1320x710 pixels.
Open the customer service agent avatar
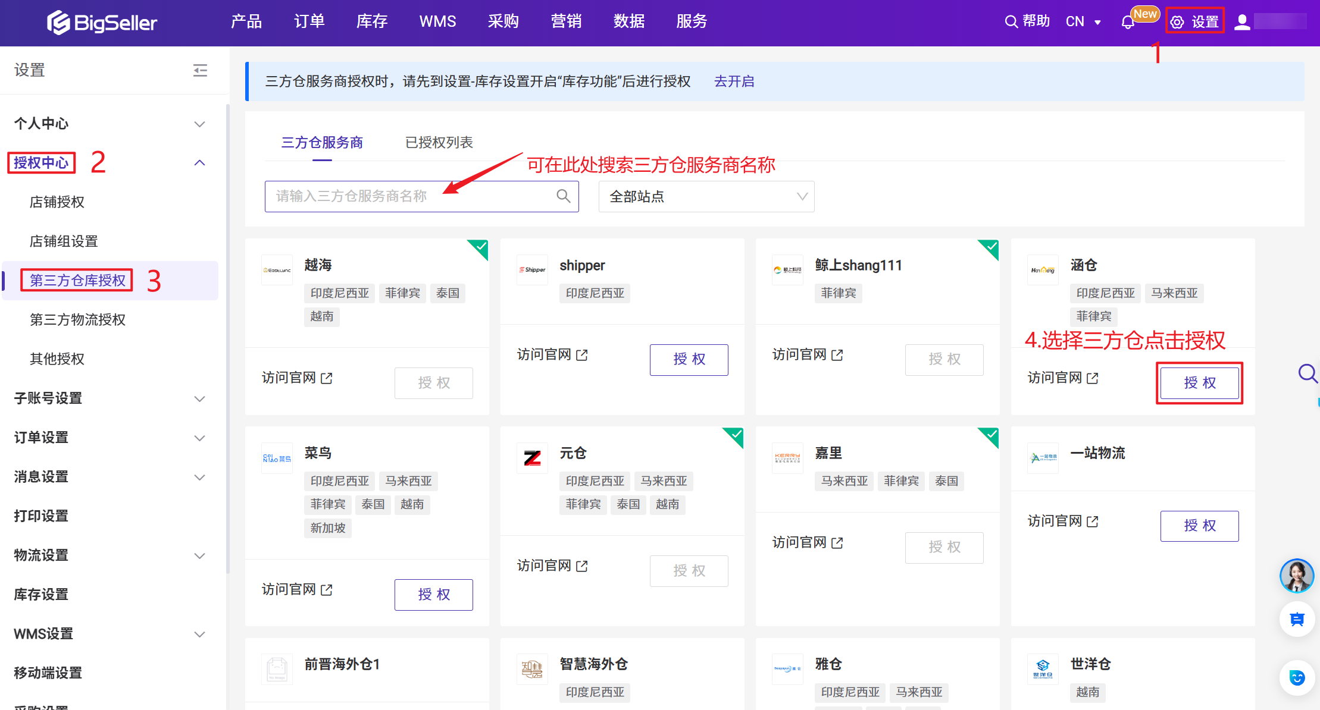[x=1297, y=576]
